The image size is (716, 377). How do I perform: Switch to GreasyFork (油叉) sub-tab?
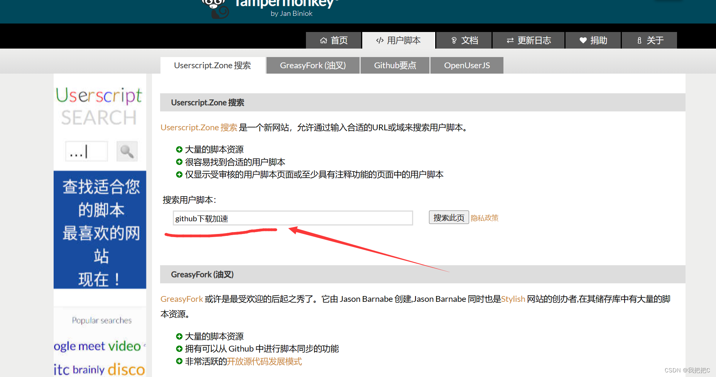tap(313, 65)
